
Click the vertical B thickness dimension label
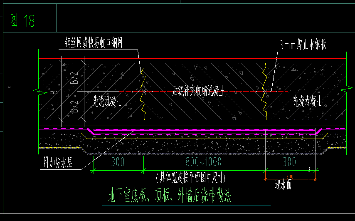pyautogui.click(x=54, y=92)
